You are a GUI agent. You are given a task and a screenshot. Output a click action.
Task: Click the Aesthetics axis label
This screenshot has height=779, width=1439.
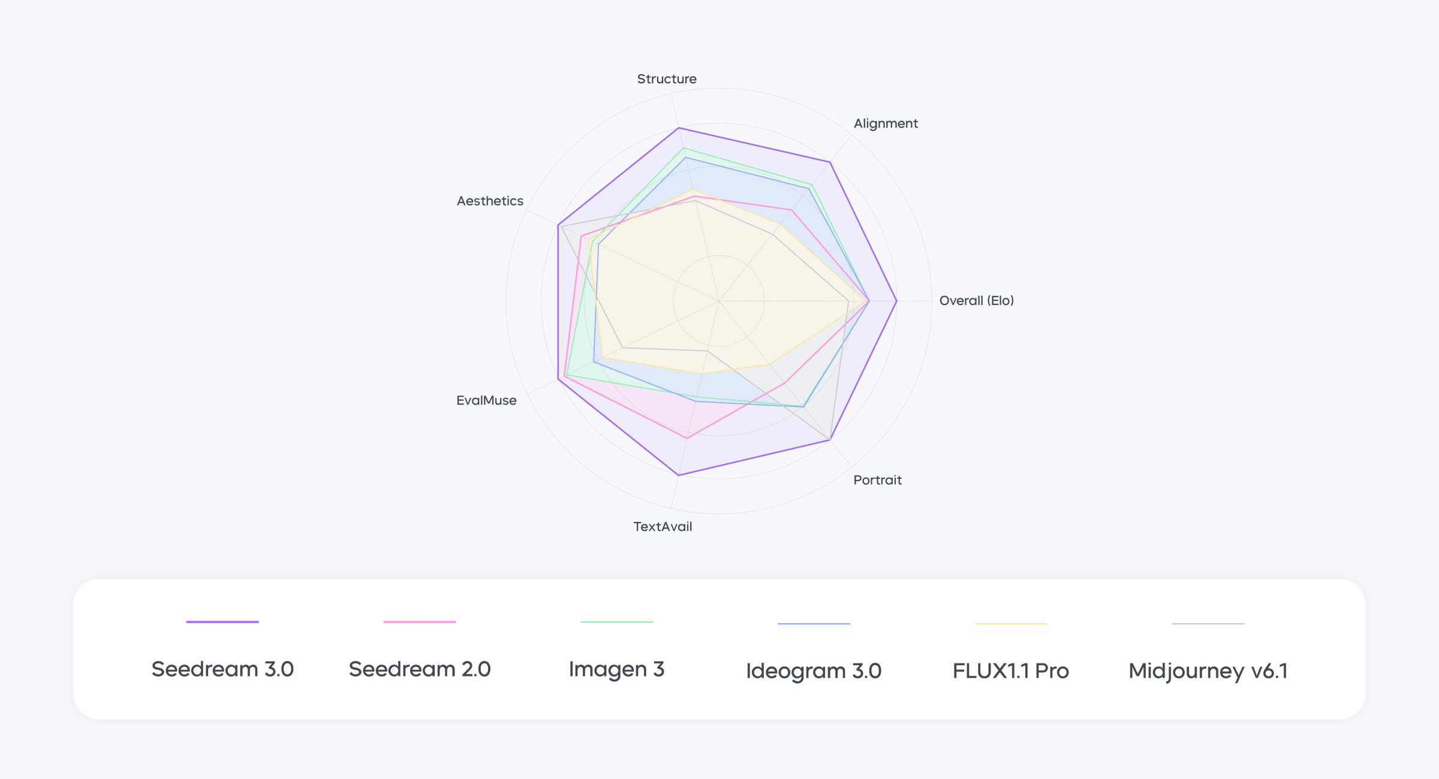point(490,201)
